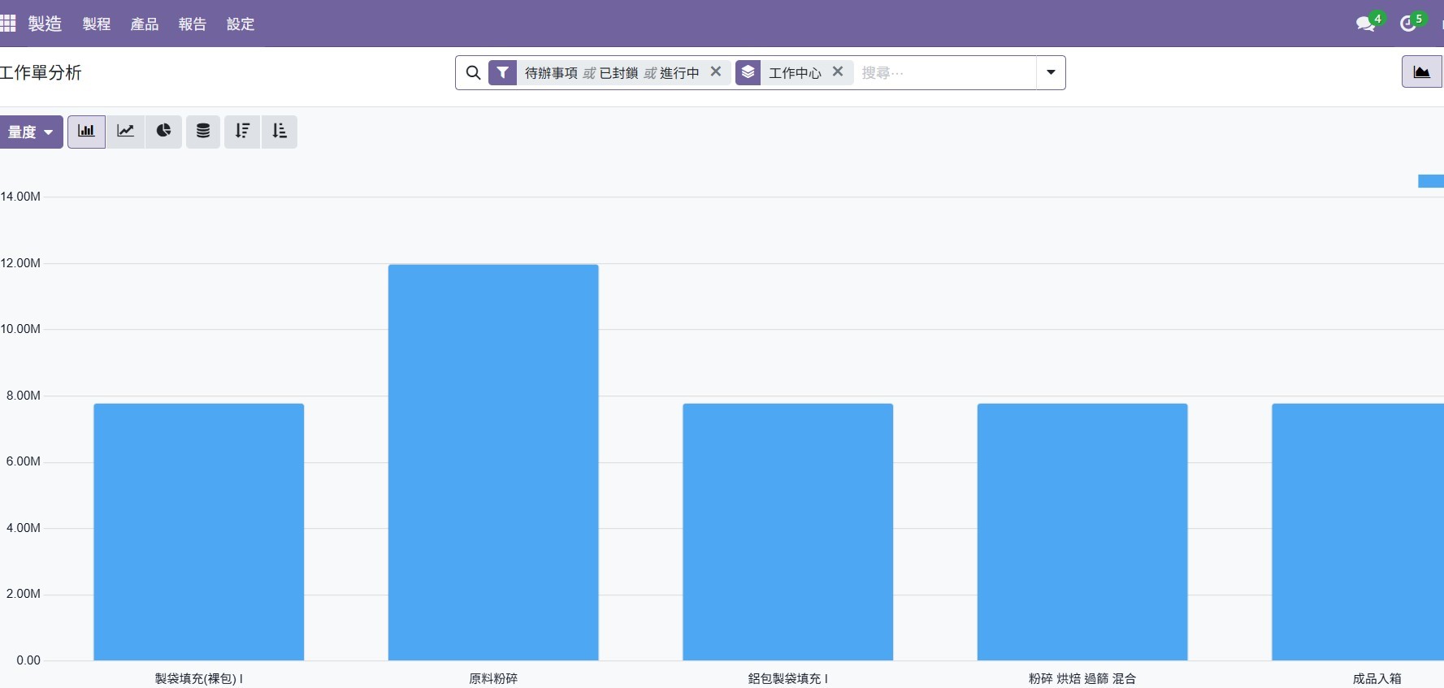This screenshot has height=688, width=1444.
Task: Open the 報告 menu
Action: coord(193,24)
